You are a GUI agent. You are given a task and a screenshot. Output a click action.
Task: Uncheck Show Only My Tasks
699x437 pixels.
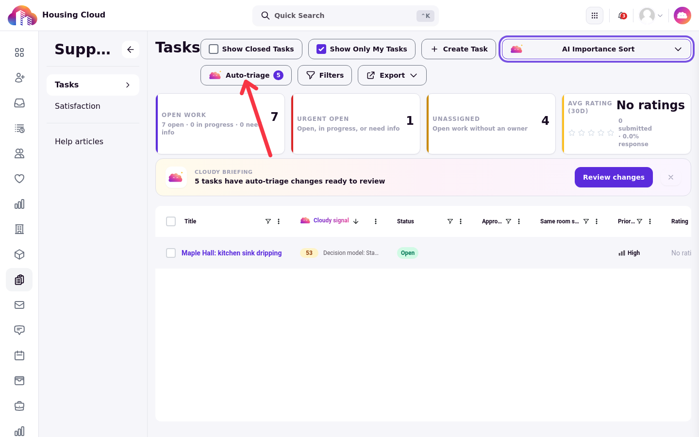(321, 49)
